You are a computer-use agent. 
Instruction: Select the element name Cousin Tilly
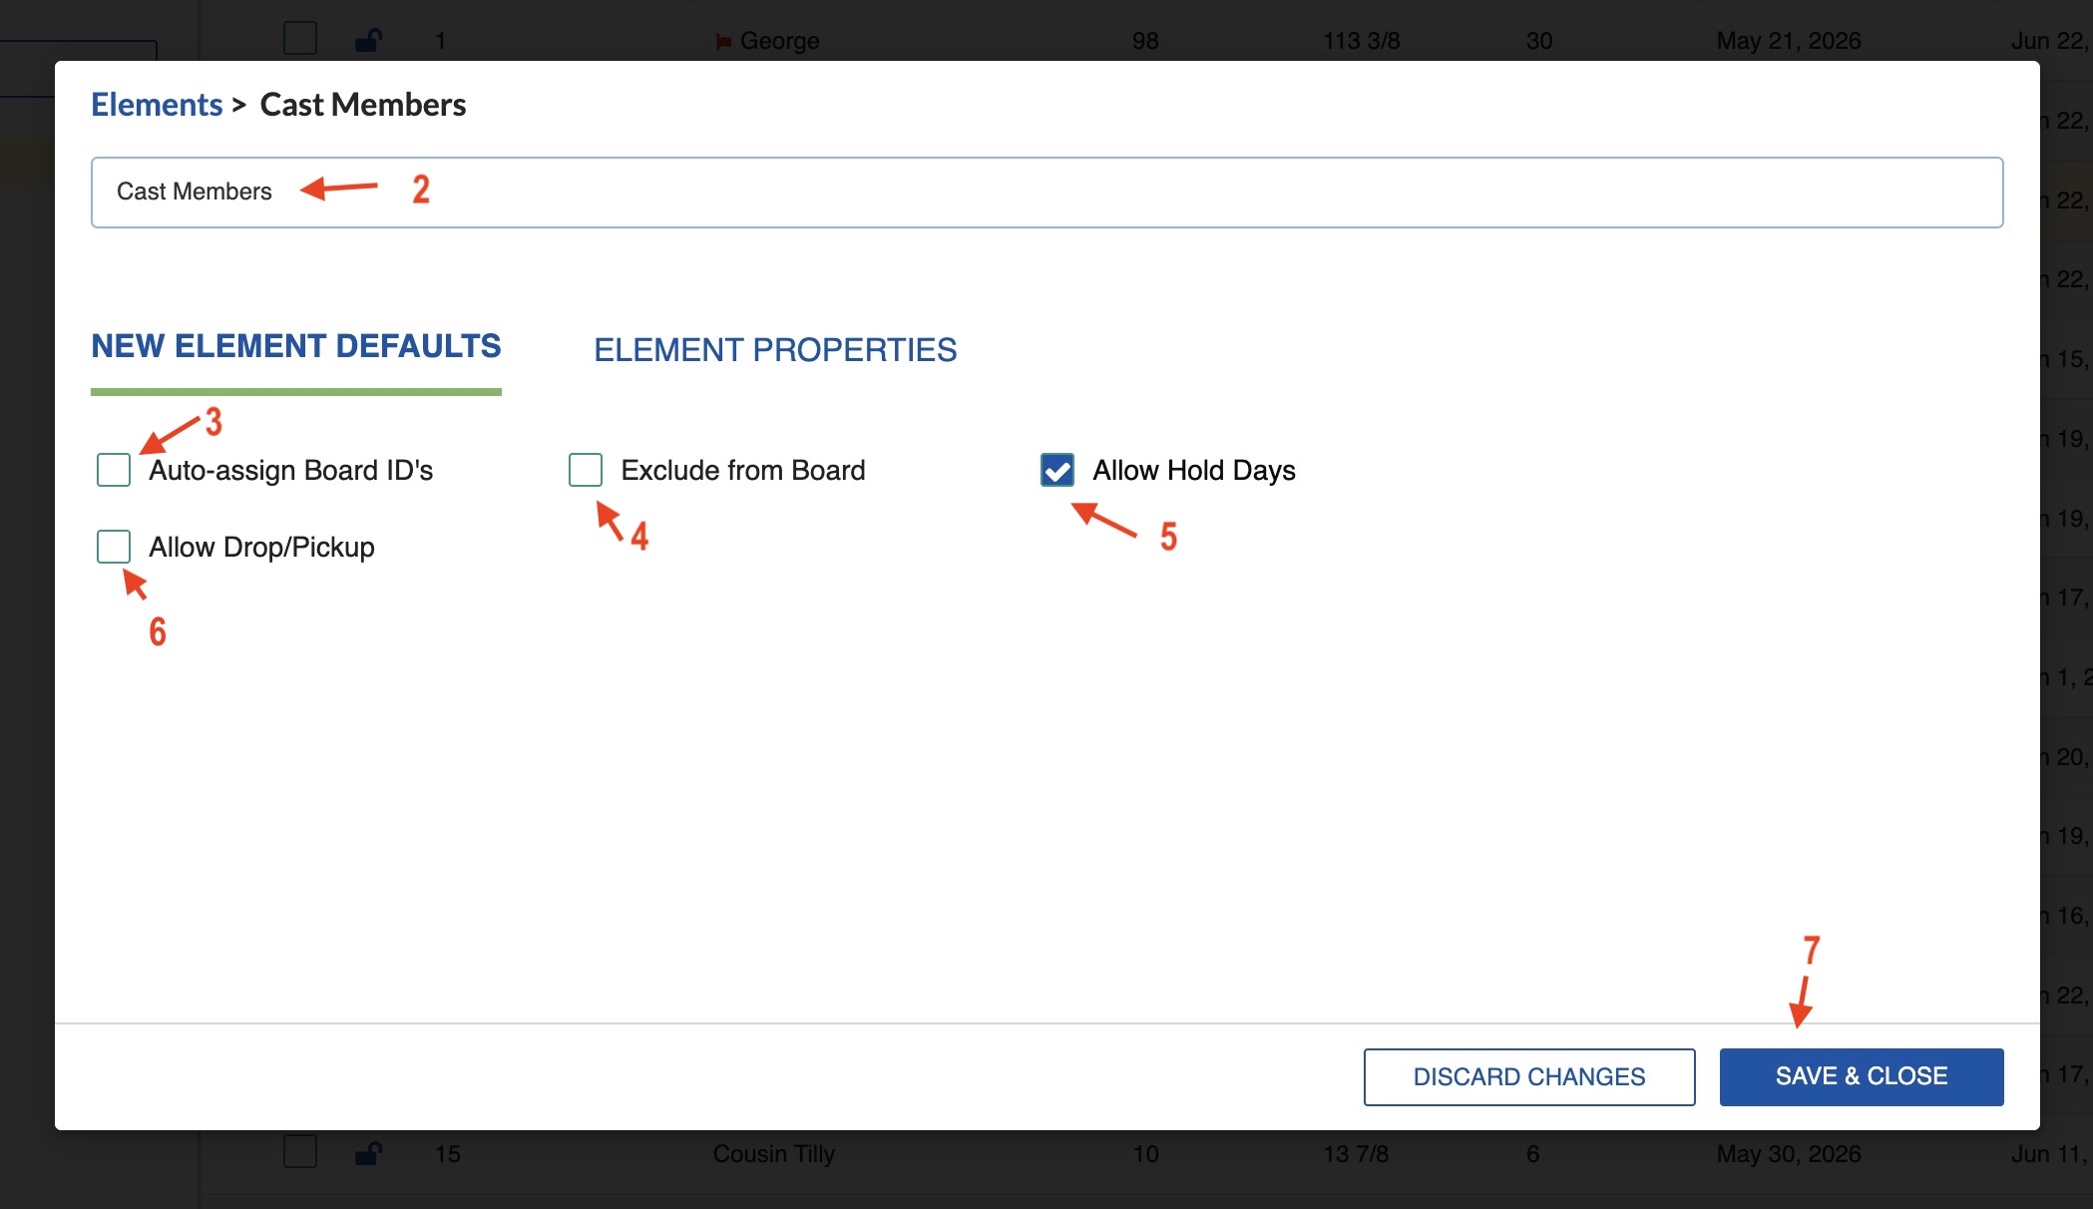(x=773, y=1153)
